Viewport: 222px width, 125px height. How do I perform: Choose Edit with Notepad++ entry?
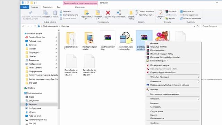tap(173, 61)
